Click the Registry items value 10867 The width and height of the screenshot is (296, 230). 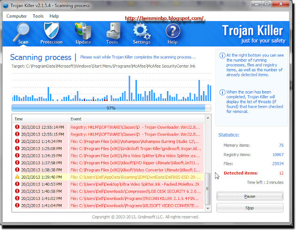(278, 155)
